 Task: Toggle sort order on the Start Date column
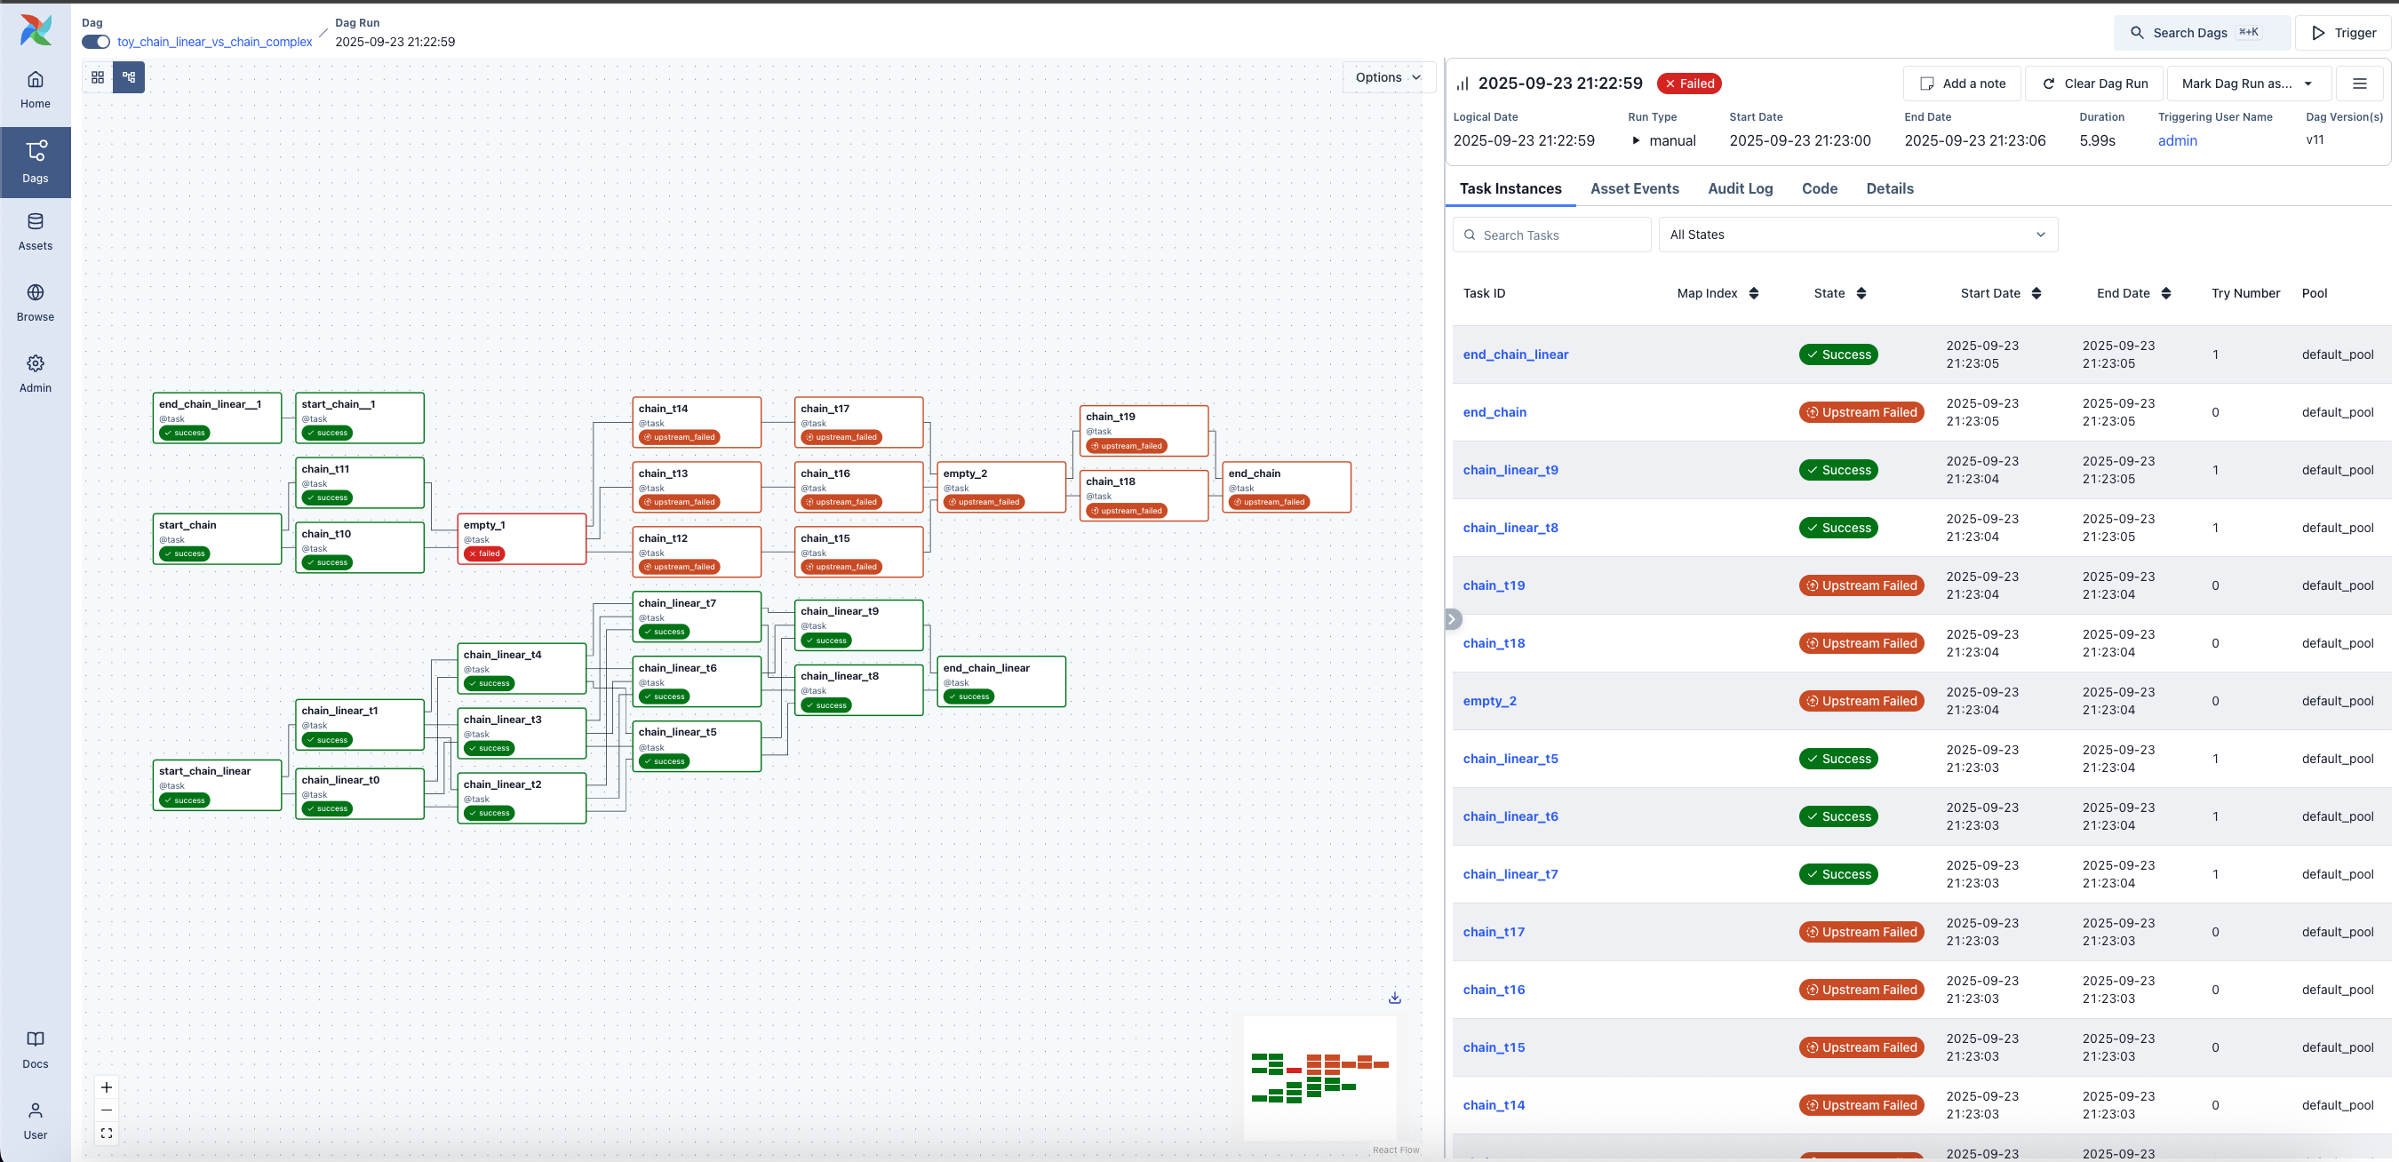point(2037,292)
